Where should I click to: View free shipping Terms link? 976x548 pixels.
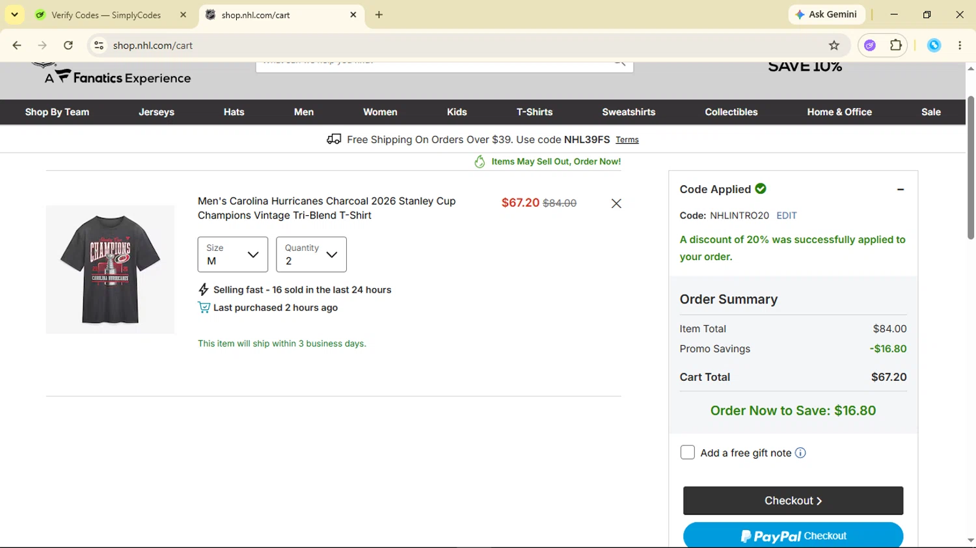pyautogui.click(x=627, y=140)
